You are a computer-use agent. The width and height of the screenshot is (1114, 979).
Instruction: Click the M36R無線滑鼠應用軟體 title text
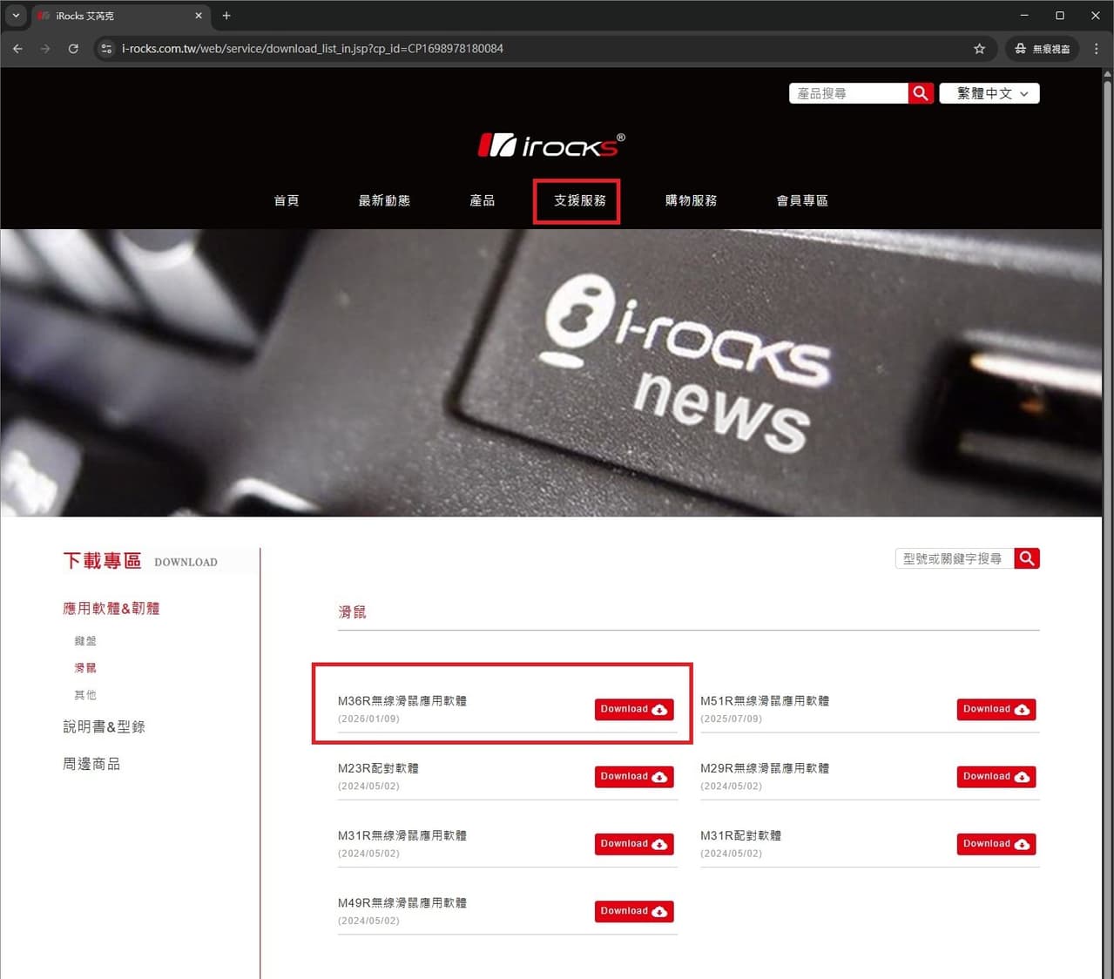[402, 700]
